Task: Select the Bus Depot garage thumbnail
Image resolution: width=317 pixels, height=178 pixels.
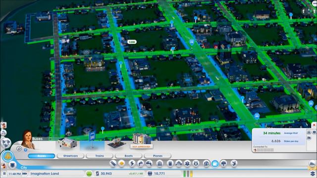Action: [67, 143]
